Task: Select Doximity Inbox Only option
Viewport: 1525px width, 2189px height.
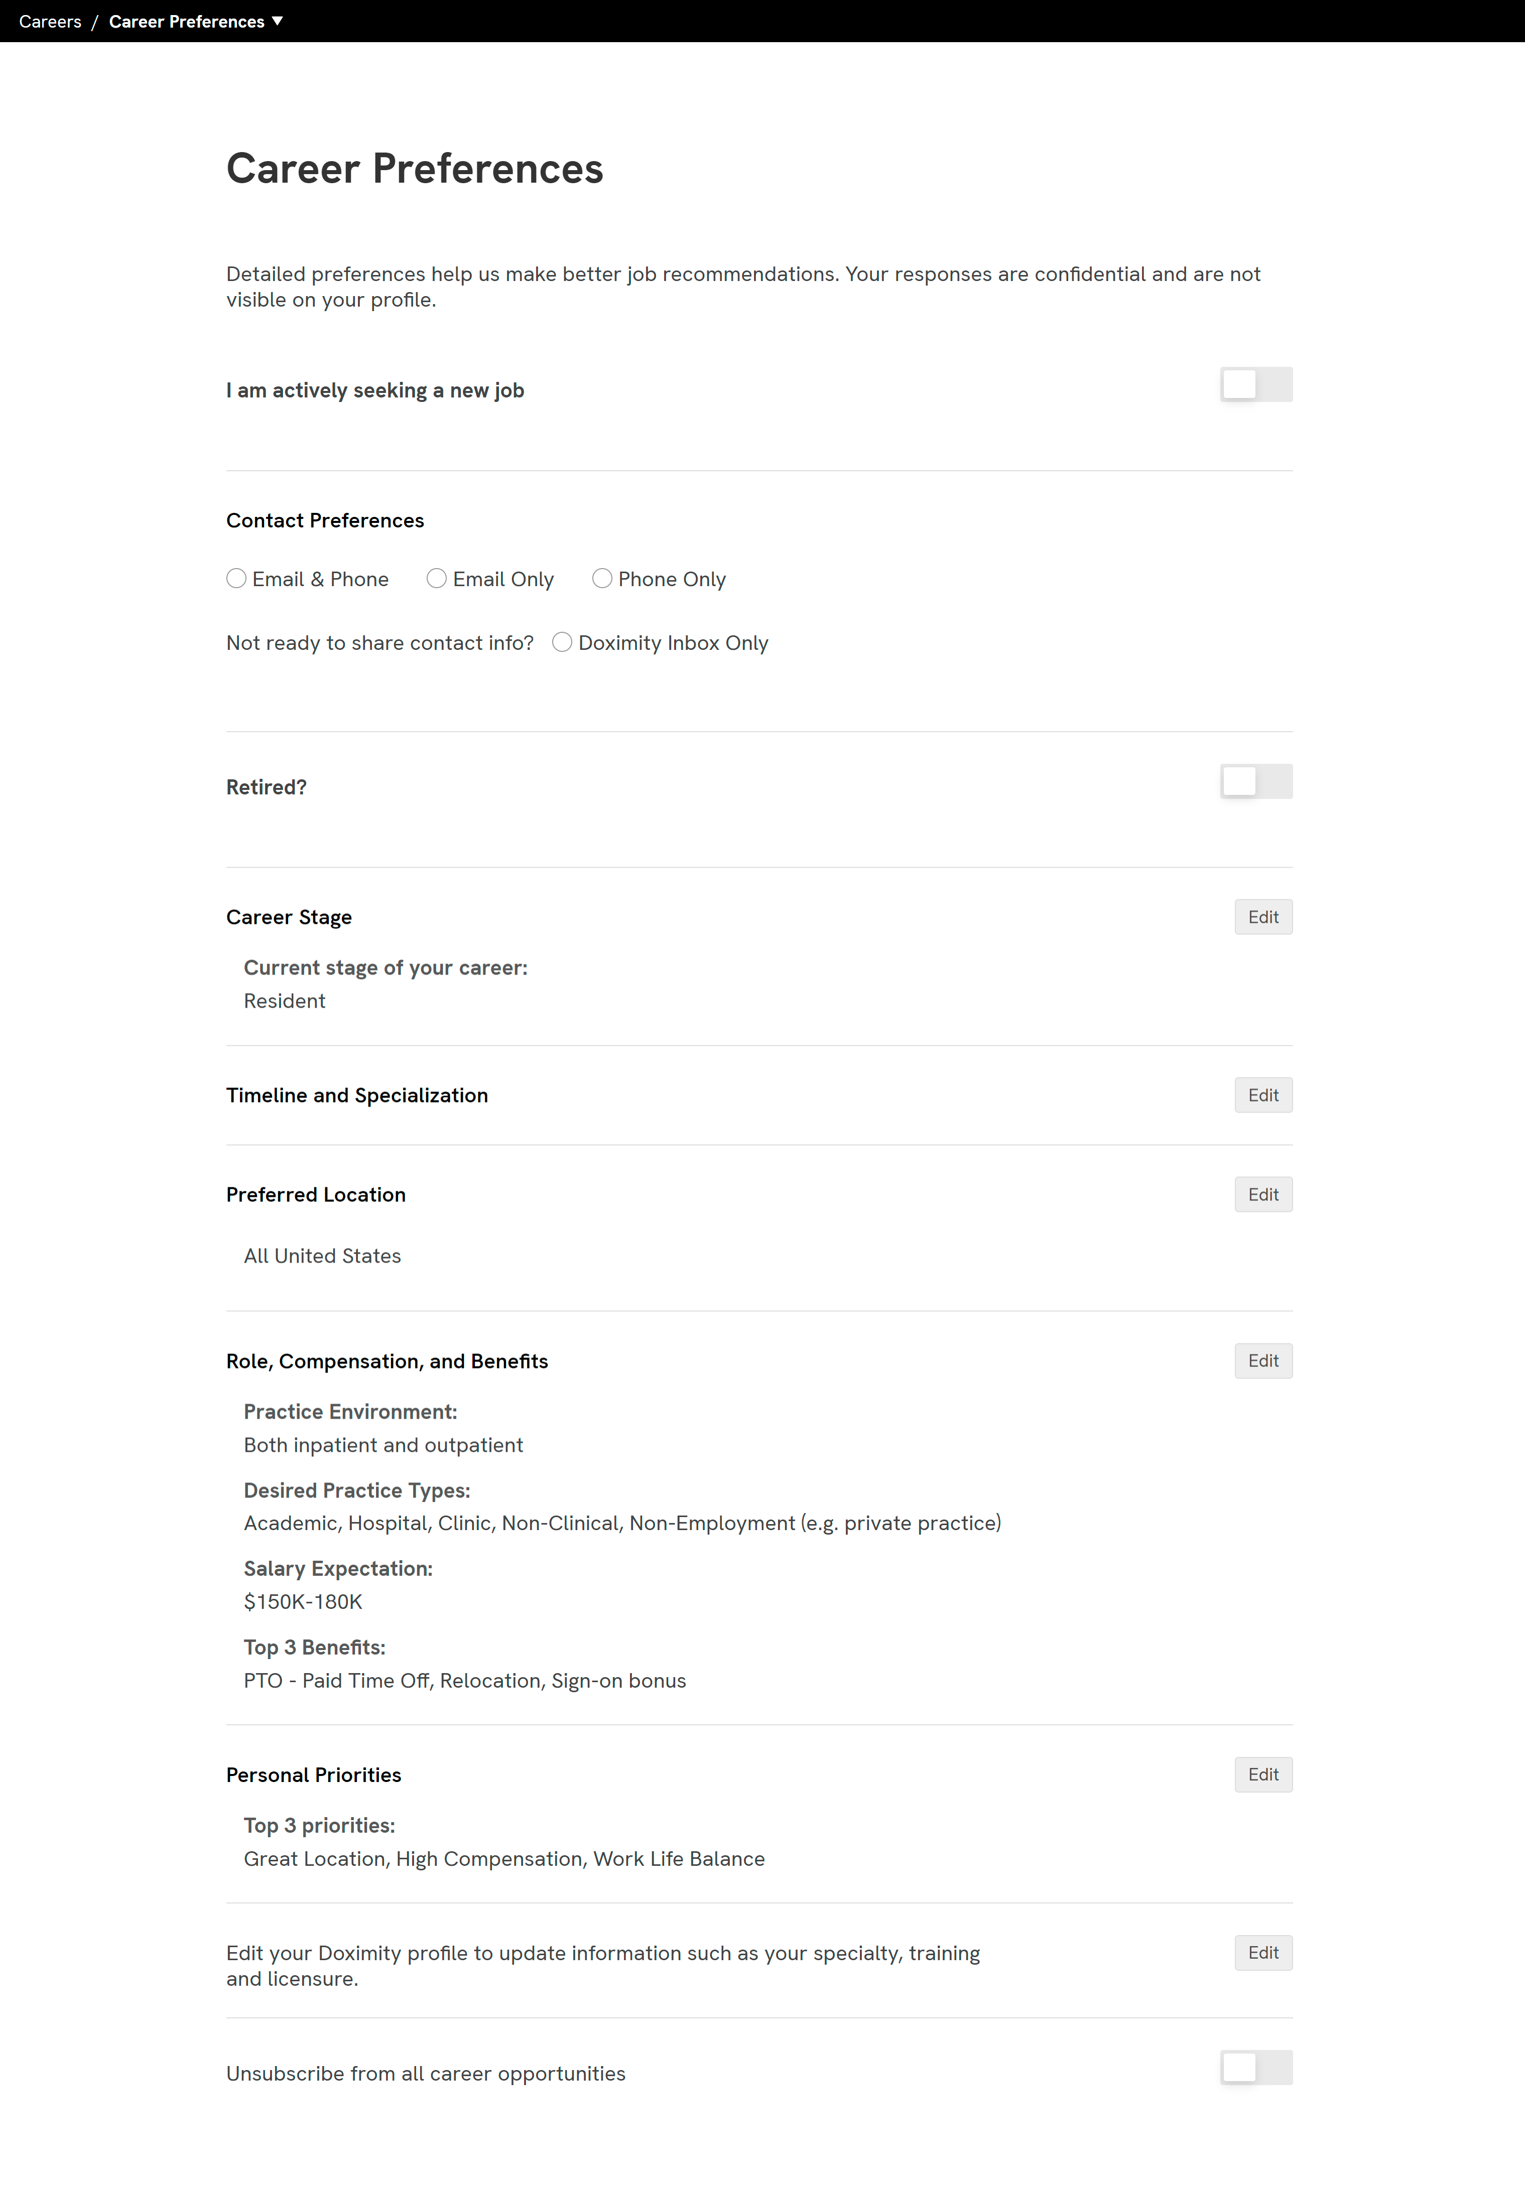Action: pyautogui.click(x=563, y=642)
